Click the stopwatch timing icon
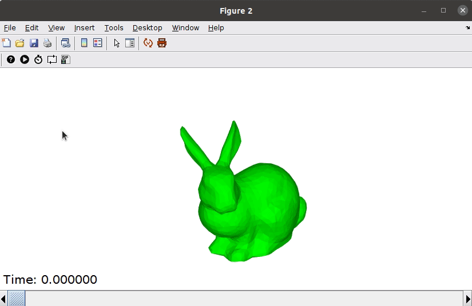The width and height of the screenshot is (472, 306). (x=38, y=59)
